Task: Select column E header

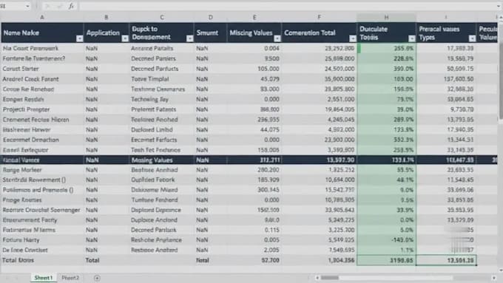Action: click(x=254, y=17)
